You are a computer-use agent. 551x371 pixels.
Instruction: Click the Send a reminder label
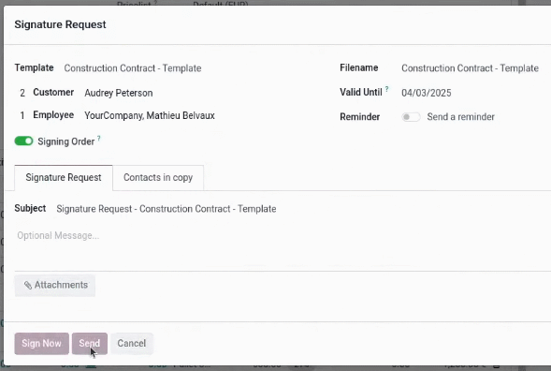tap(460, 117)
